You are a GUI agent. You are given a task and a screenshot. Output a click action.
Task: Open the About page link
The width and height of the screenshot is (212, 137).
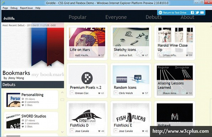pos(188,17)
